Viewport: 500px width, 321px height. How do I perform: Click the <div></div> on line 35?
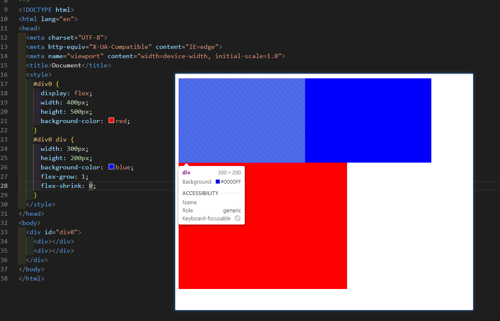(x=54, y=251)
